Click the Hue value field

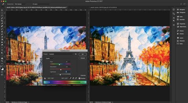click(x=68, y=62)
